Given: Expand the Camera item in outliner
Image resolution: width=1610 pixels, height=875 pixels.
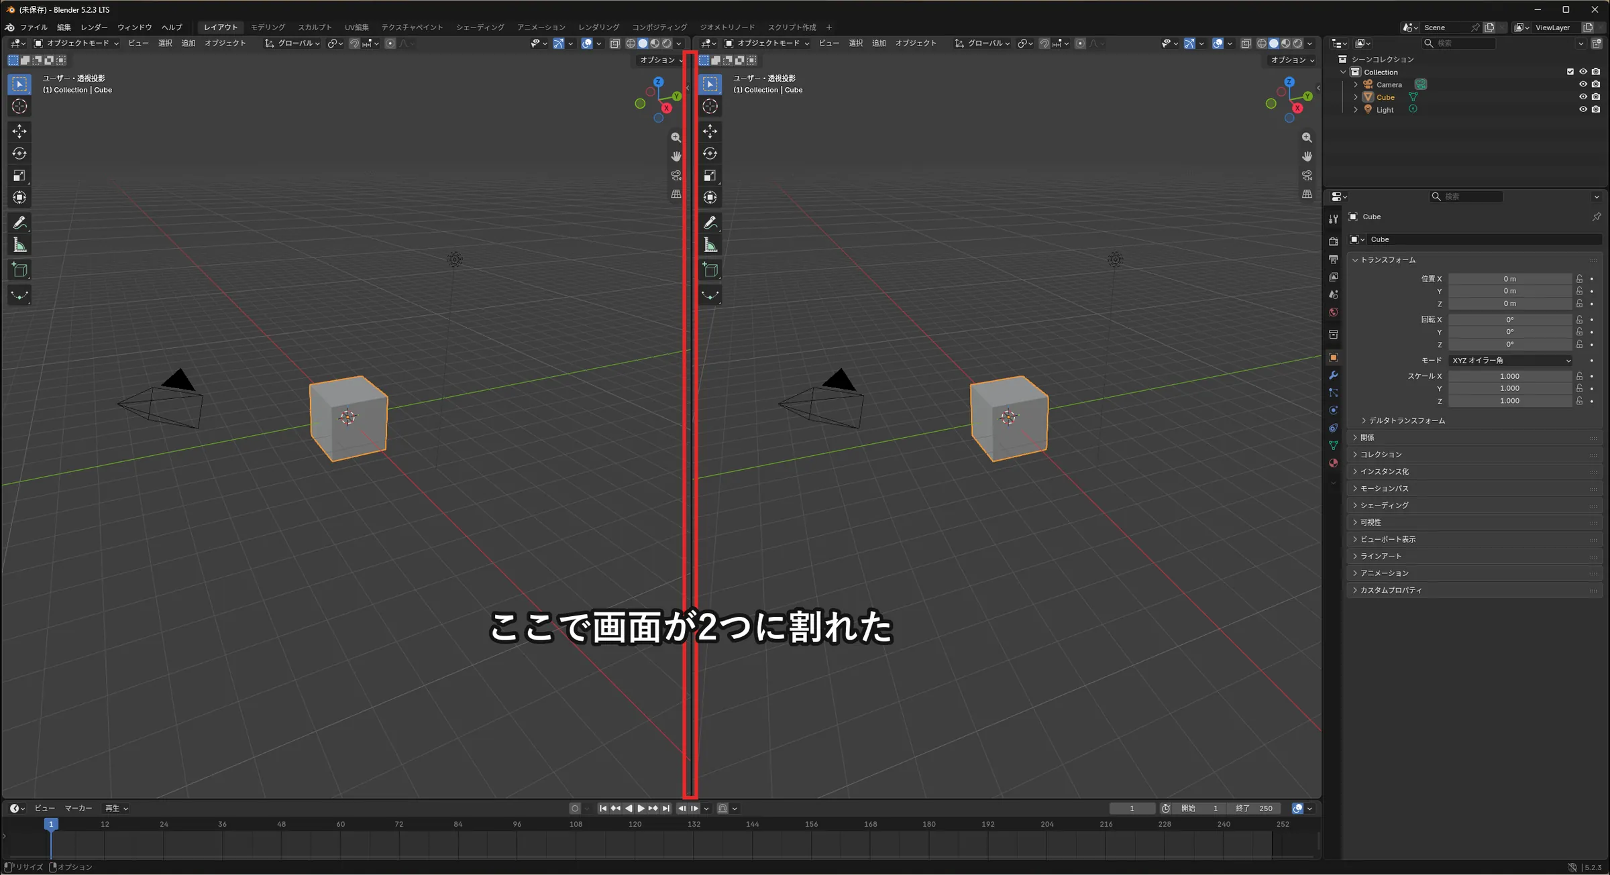Looking at the screenshot, I should pyautogui.click(x=1356, y=84).
